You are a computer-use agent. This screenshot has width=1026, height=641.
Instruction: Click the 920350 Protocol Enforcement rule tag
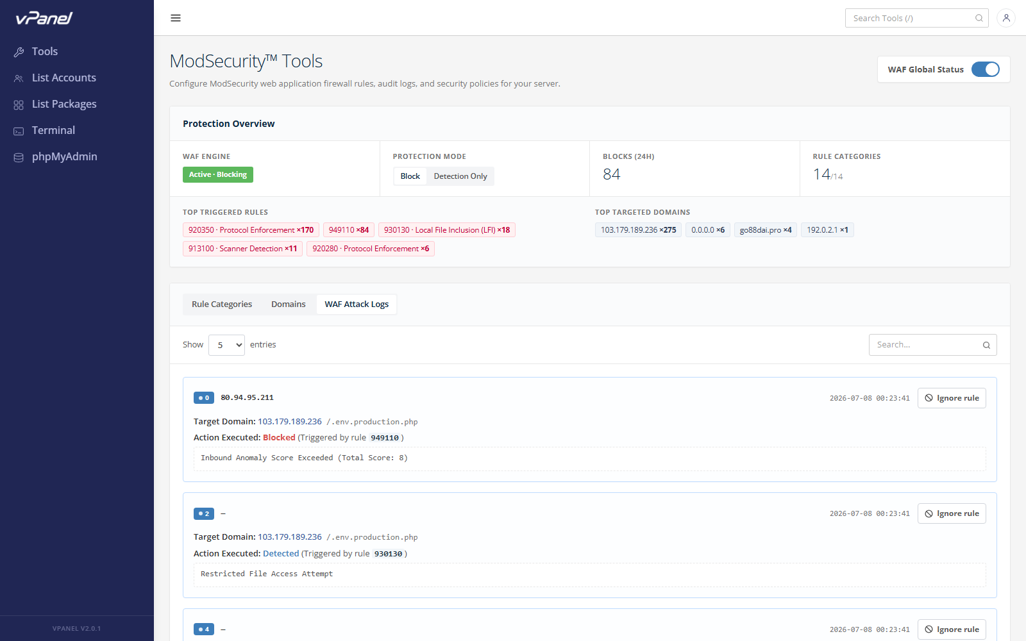(251, 230)
